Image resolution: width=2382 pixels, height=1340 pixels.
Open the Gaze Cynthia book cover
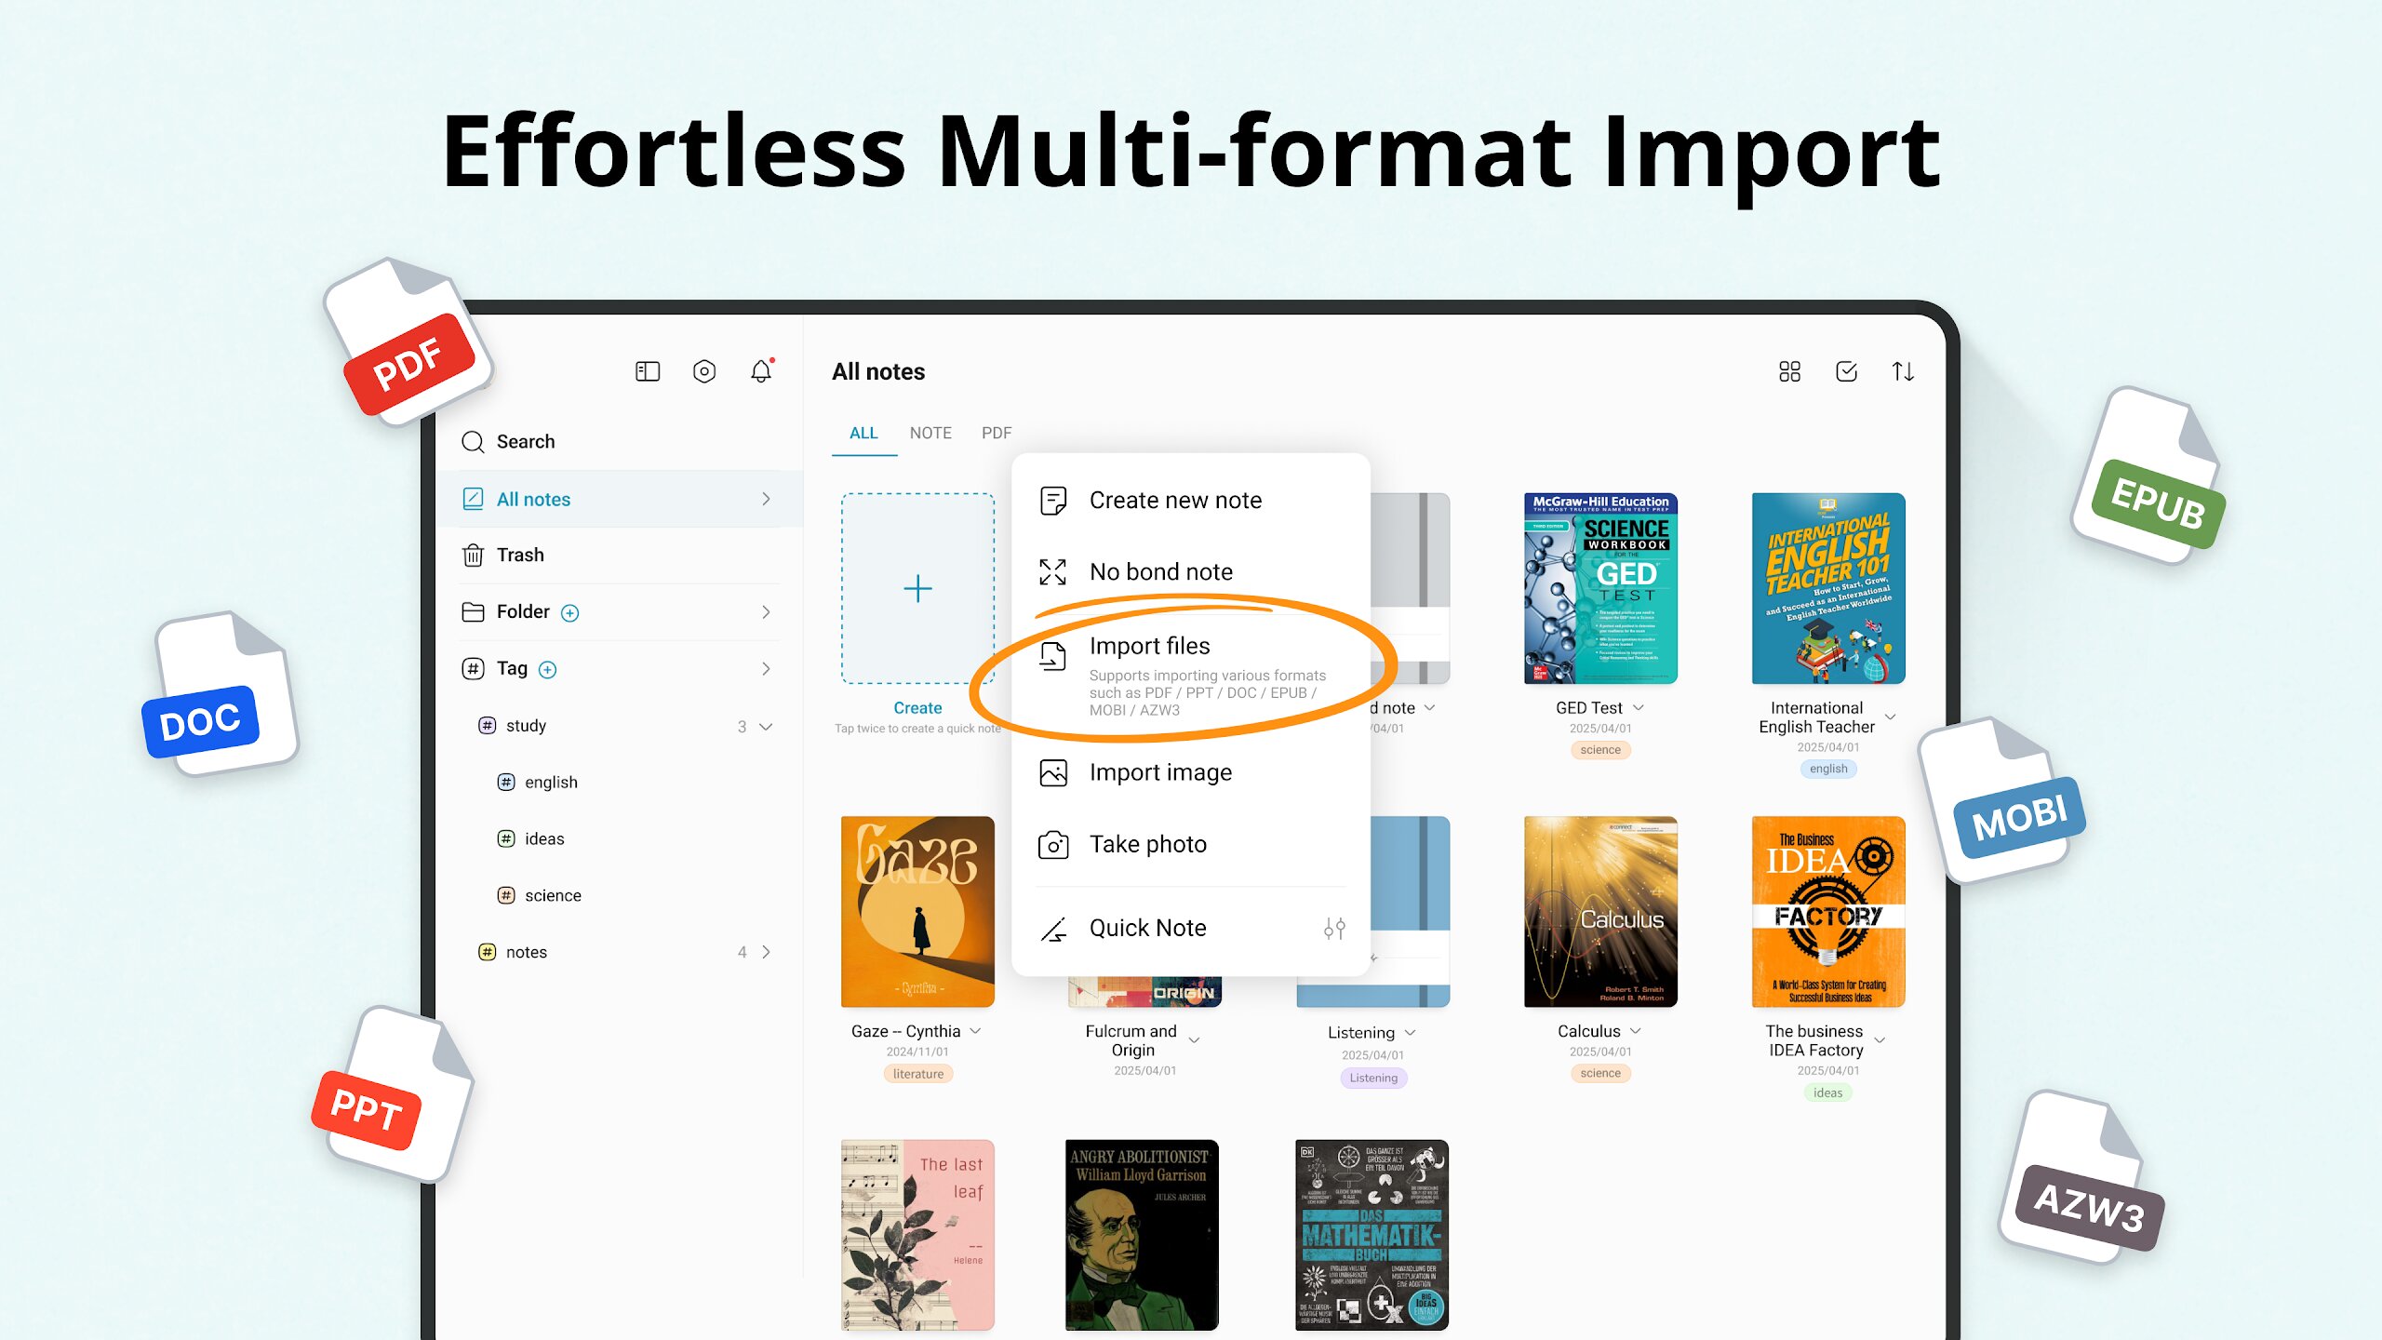(917, 912)
